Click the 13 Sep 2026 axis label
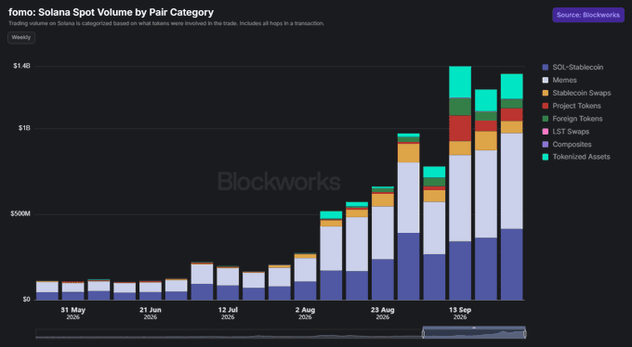The height and width of the screenshot is (347, 632). point(460,314)
